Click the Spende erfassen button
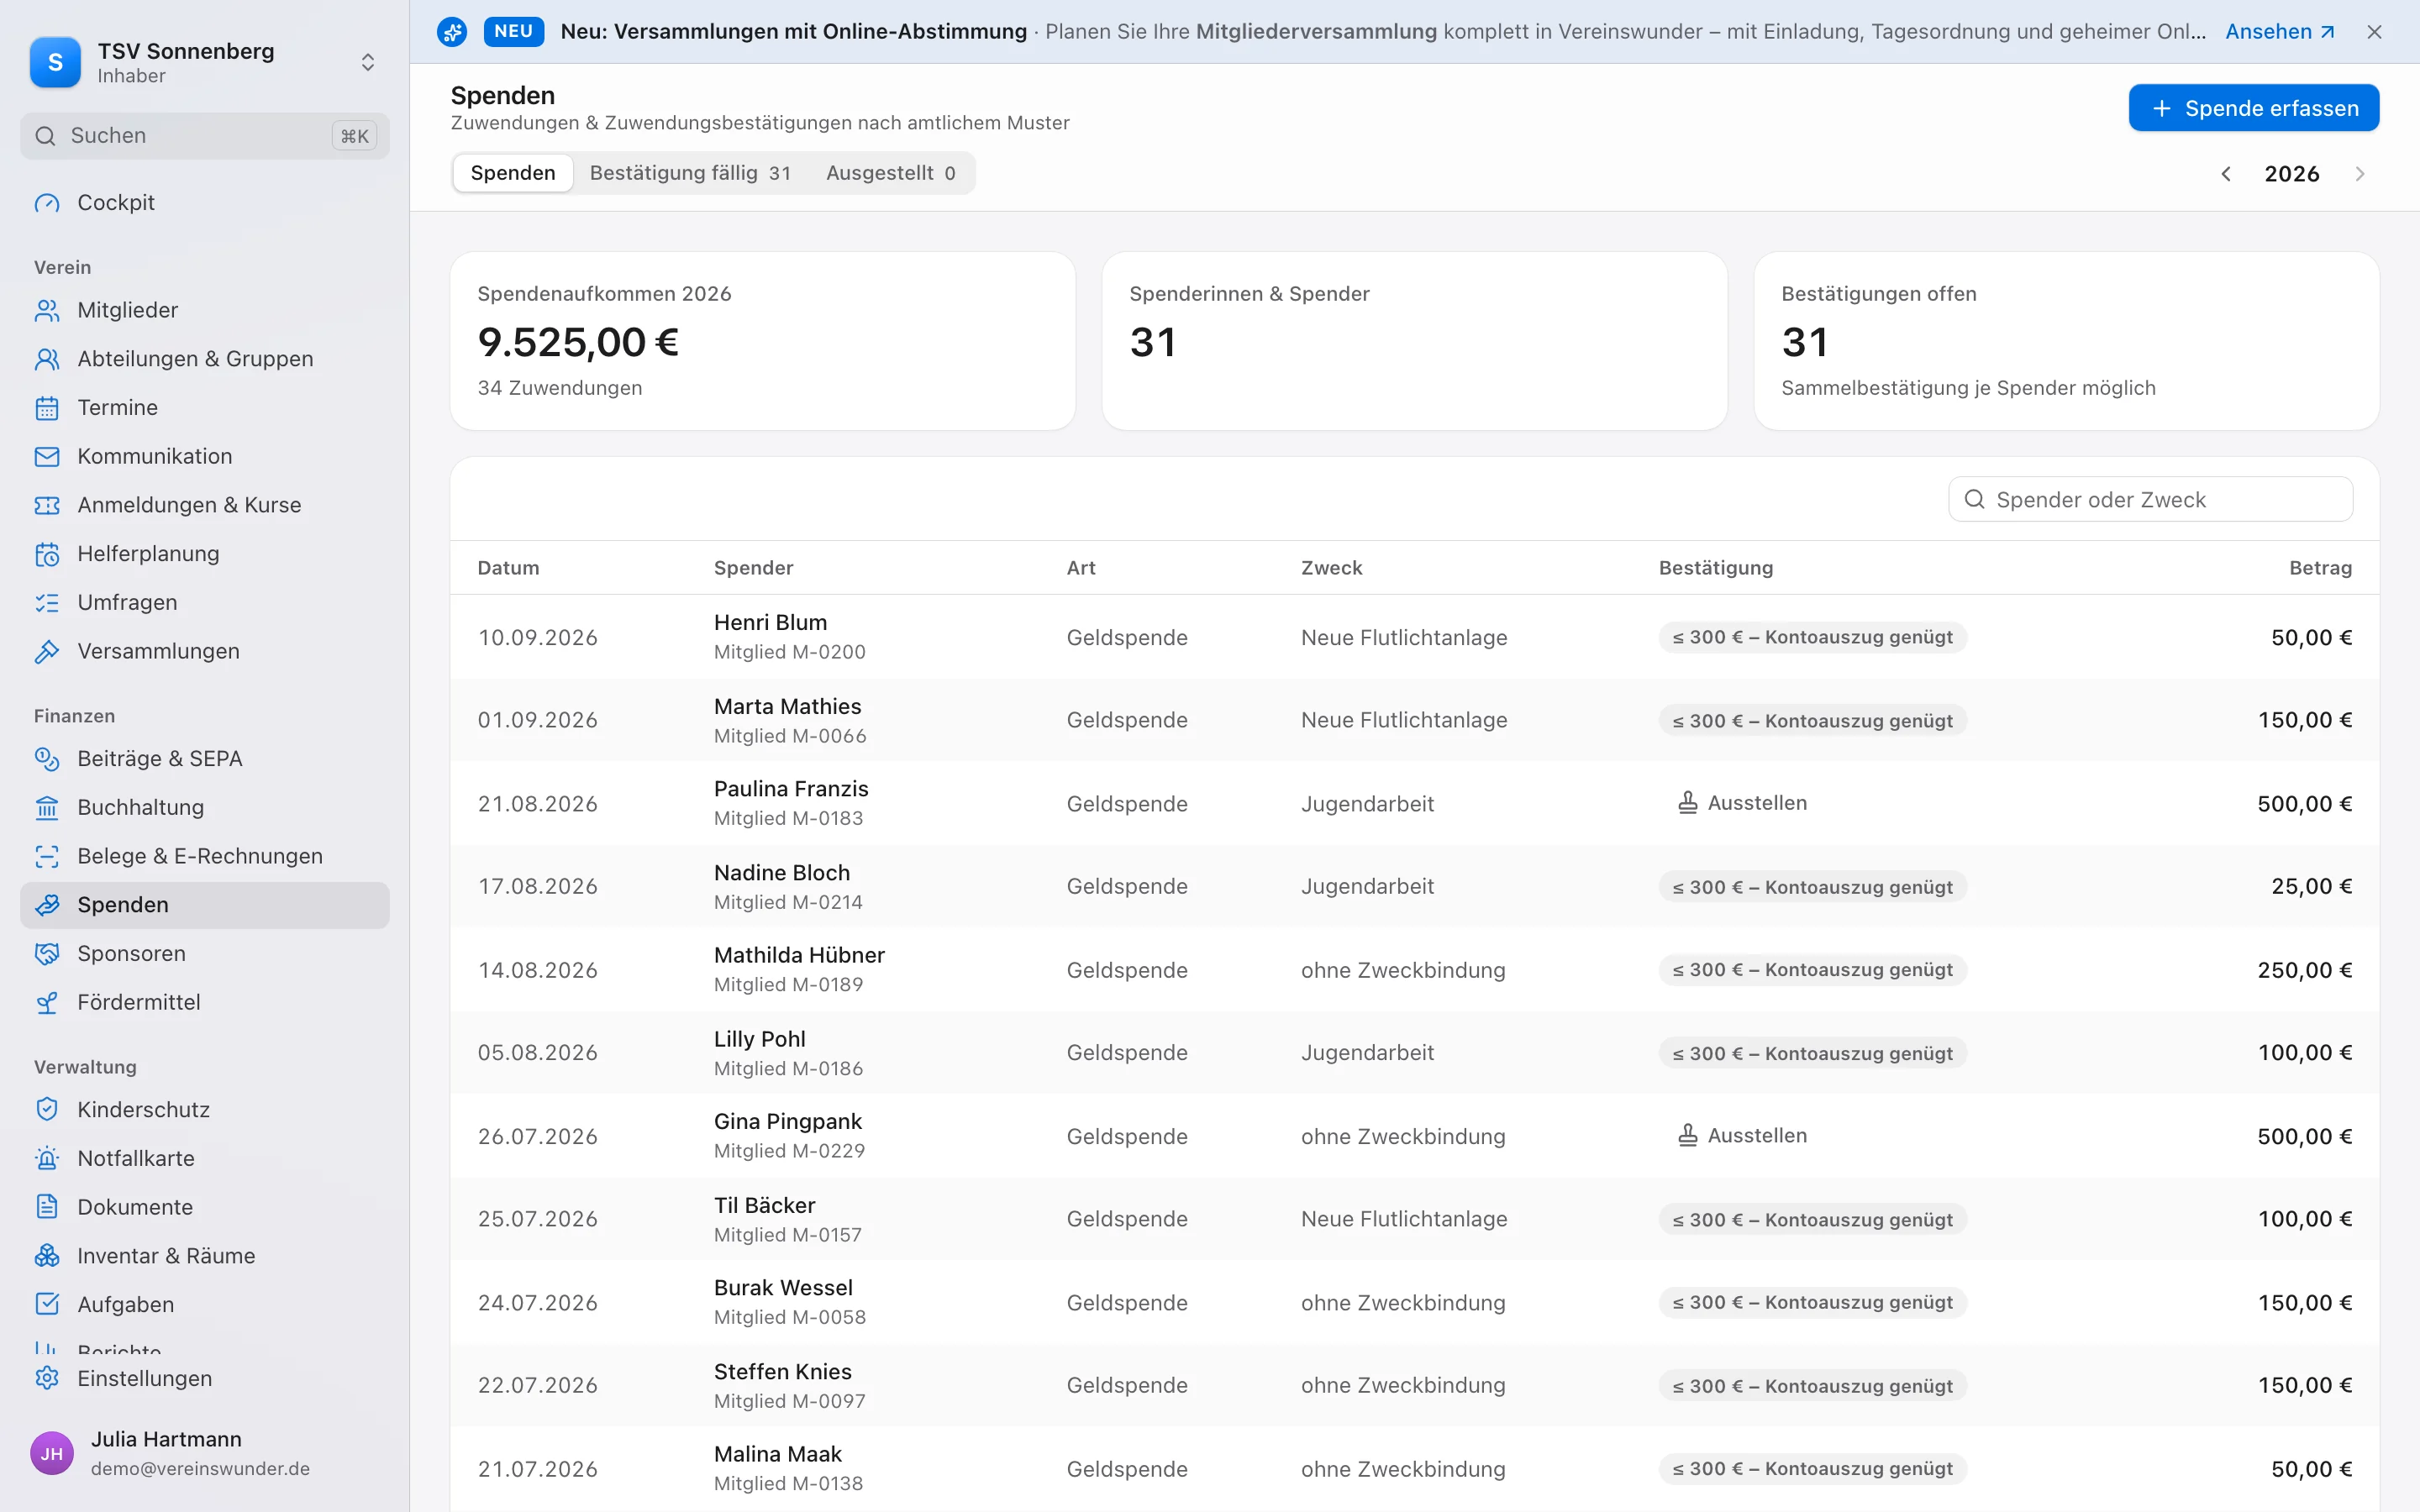The height and width of the screenshot is (1512, 2420). coord(2254,108)
